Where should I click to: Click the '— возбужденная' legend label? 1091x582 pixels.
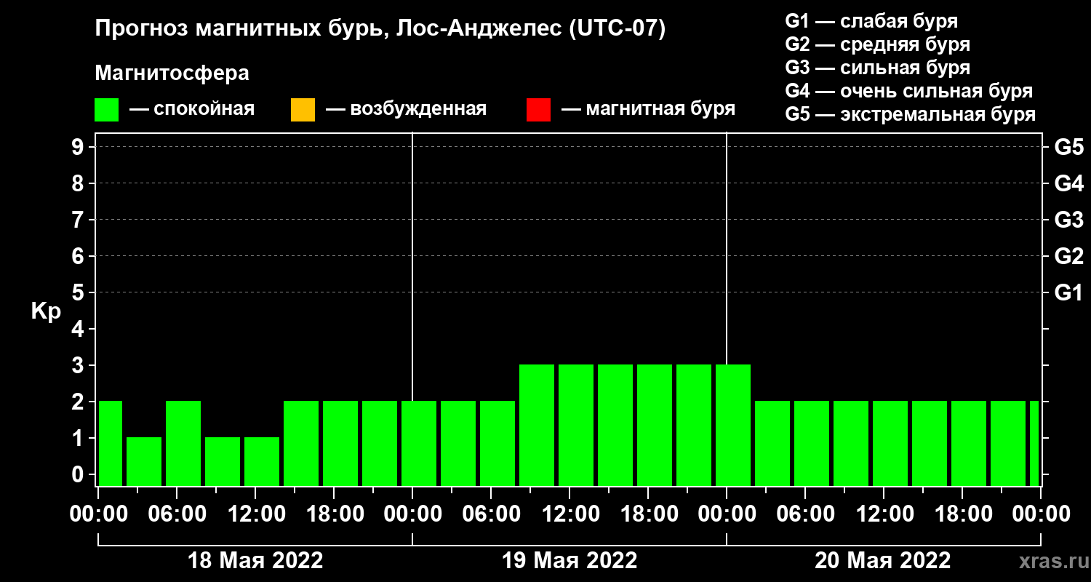406,109
